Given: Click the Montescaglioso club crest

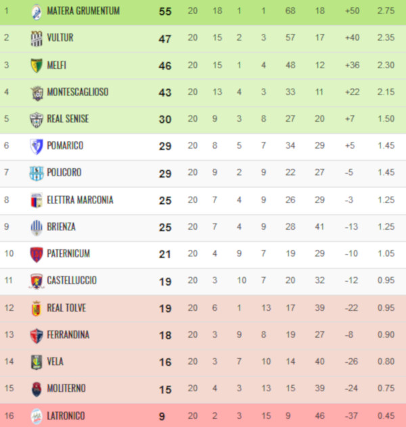Looking at the screenshot, I should tap(37, 93).
